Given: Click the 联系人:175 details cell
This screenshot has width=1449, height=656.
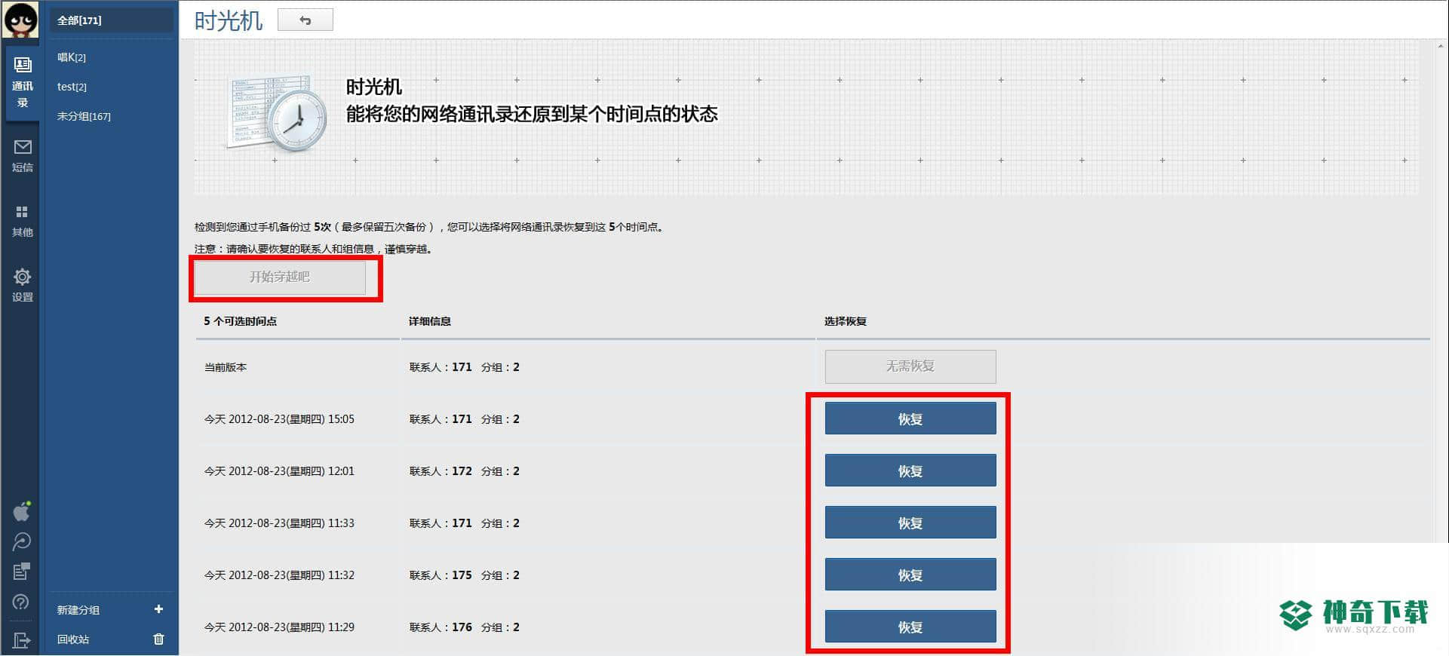Looking at the screenshot, I should [464, 575].
